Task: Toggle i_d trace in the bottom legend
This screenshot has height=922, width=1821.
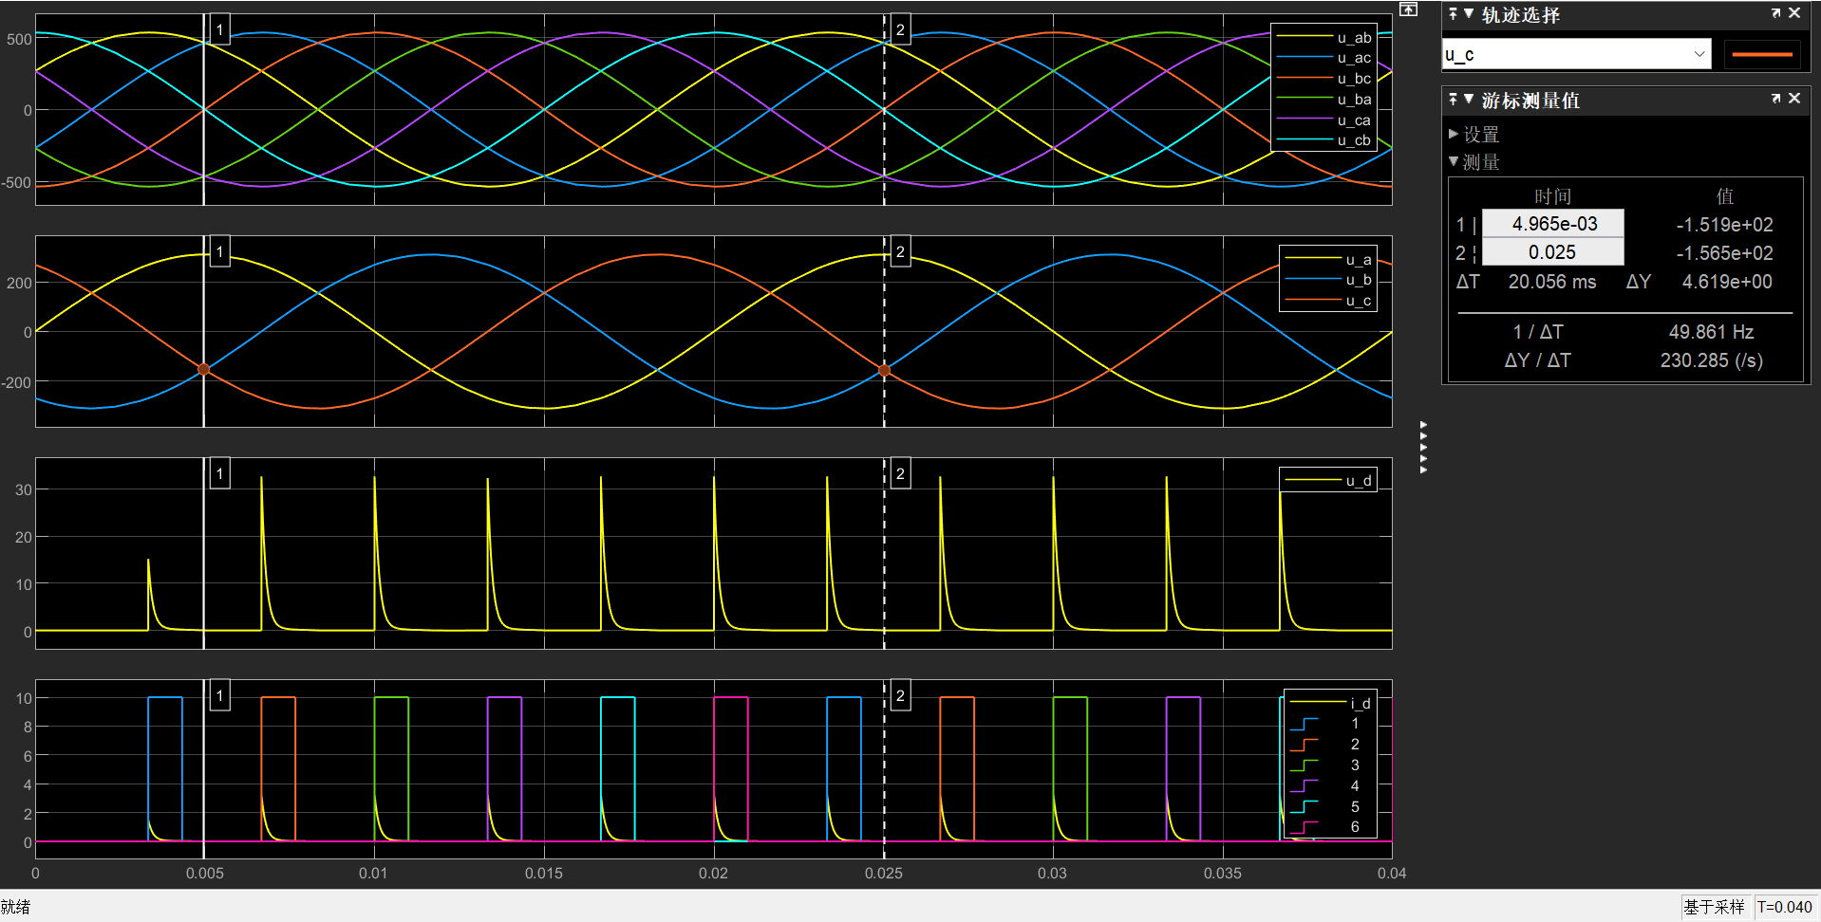Action: point(1330,703)
